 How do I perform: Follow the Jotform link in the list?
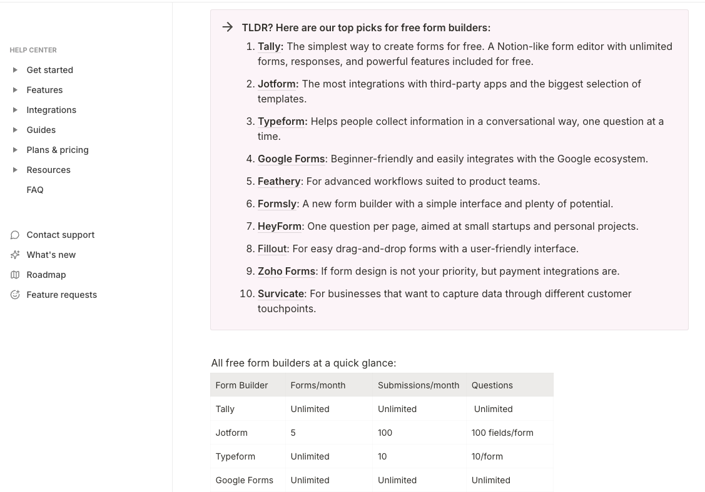[278, 84]
